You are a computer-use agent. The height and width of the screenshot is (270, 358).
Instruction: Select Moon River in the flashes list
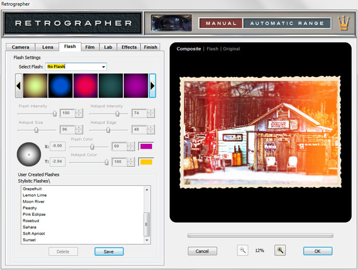pos(34,201)
